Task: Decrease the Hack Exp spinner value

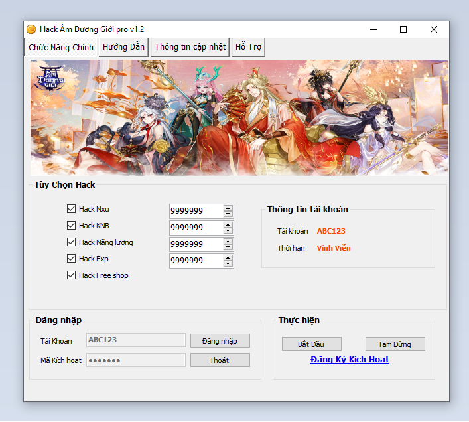Action: 228,265
